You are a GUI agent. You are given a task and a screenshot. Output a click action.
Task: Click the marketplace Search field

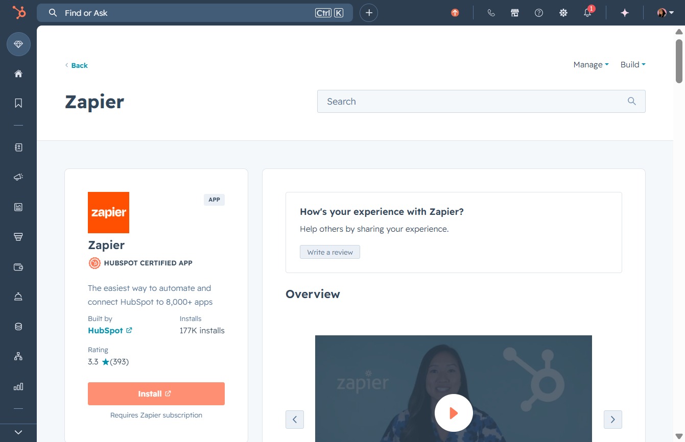pyautogui.click(x=481, y=102)
